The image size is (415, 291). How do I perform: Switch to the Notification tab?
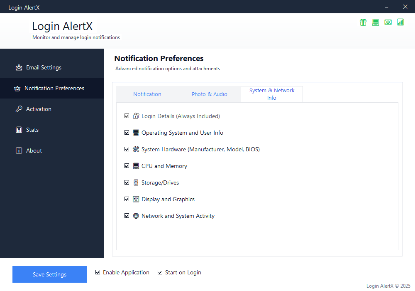click(147, 94)
